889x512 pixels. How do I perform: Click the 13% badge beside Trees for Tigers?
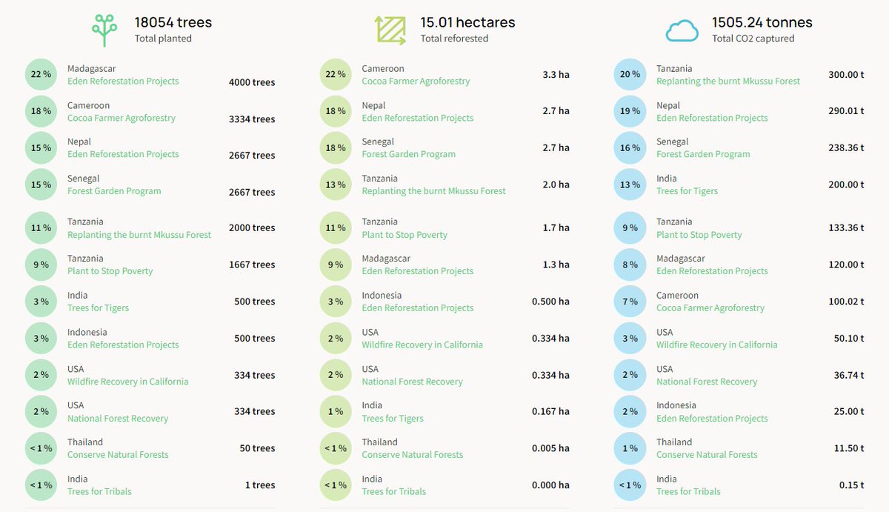tap(630, 184)
